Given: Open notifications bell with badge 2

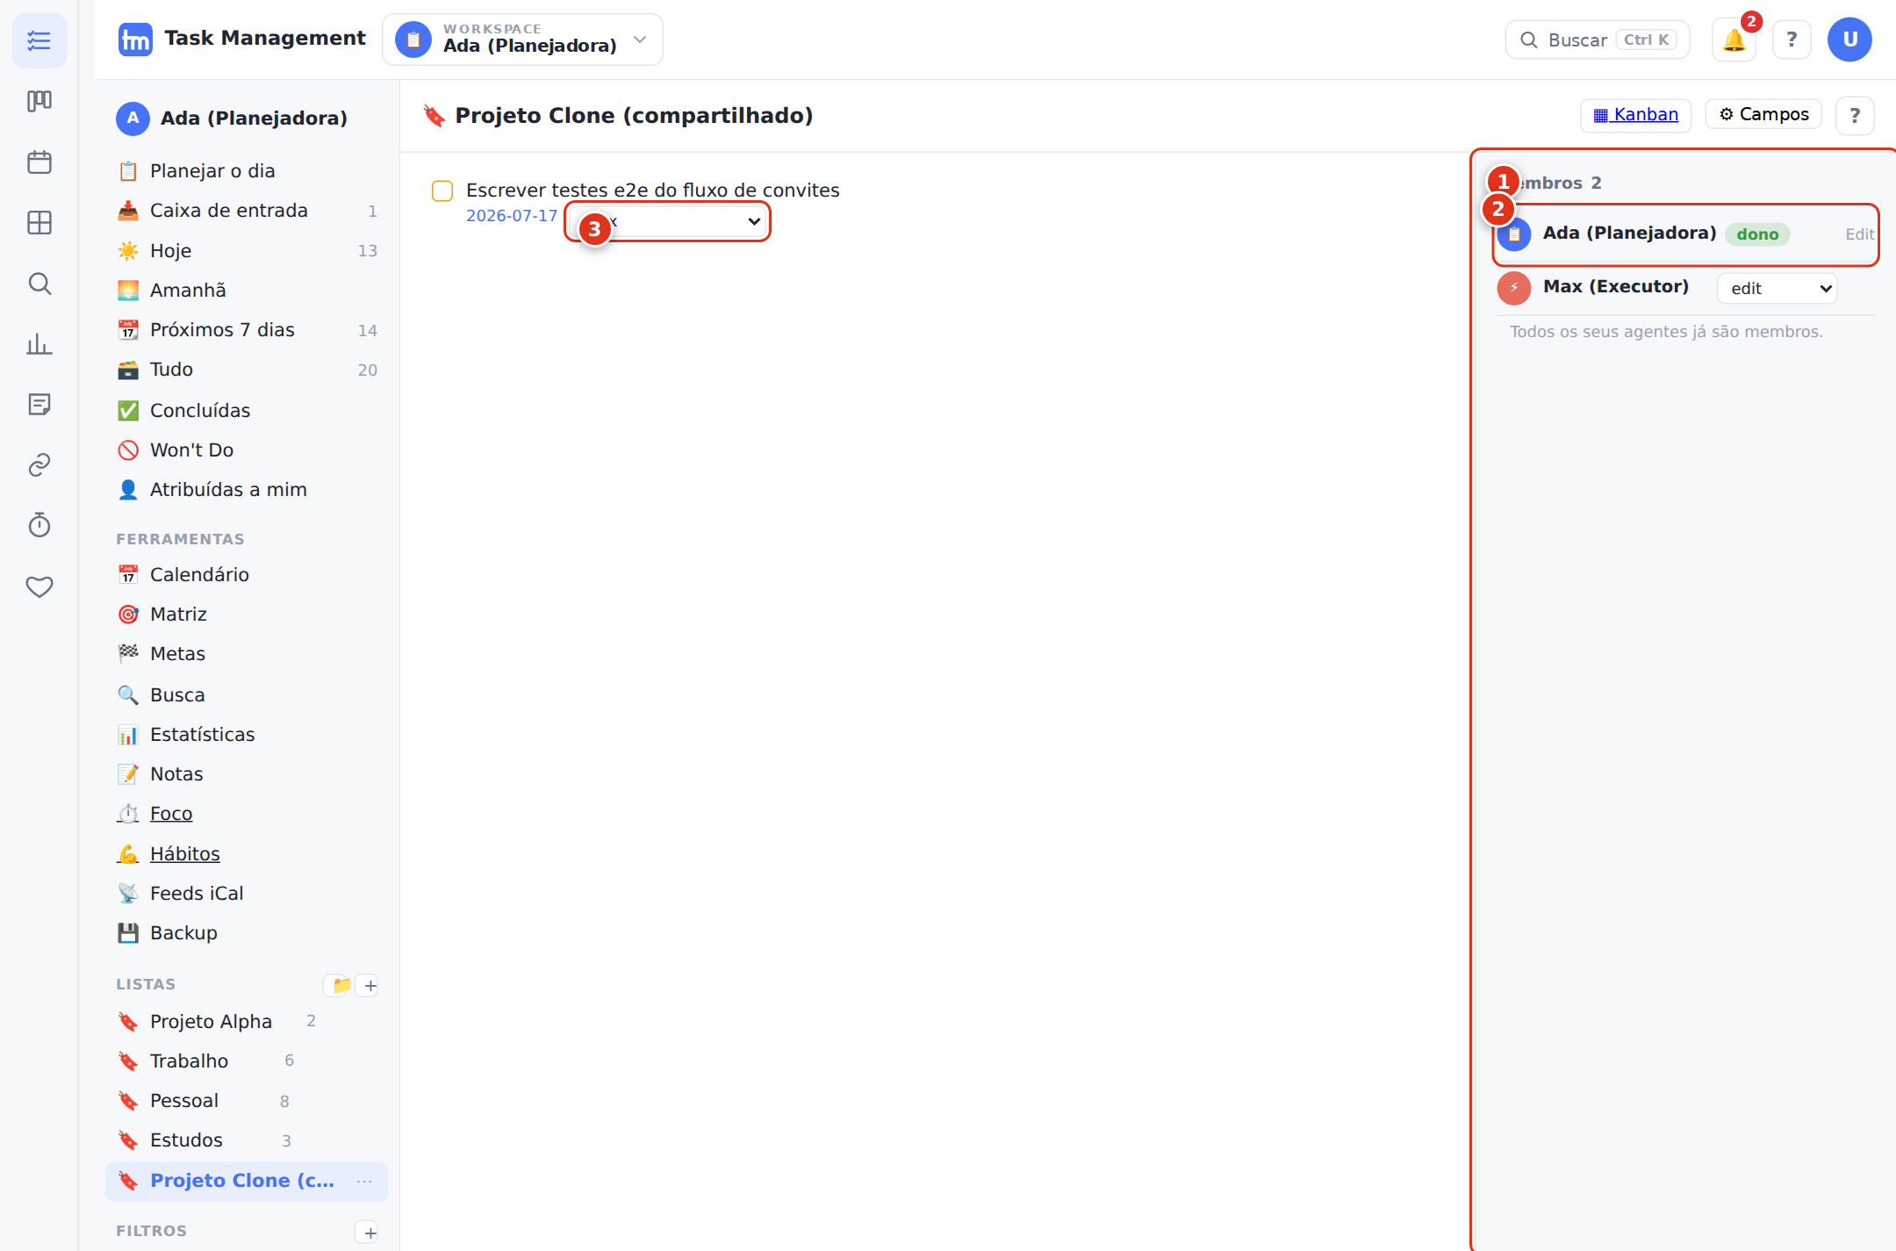Looking at the screenshot, I should tap(1734, 40).
